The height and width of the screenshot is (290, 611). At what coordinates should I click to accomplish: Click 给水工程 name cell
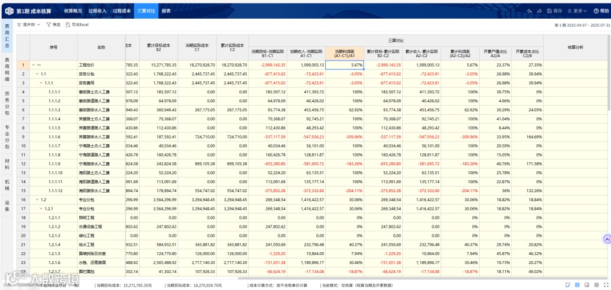(101, 244)
